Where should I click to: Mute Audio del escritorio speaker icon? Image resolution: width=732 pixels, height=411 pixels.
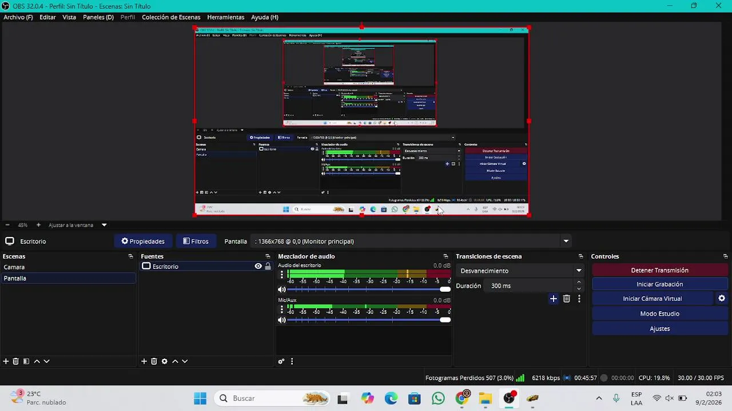coord(281,289)
